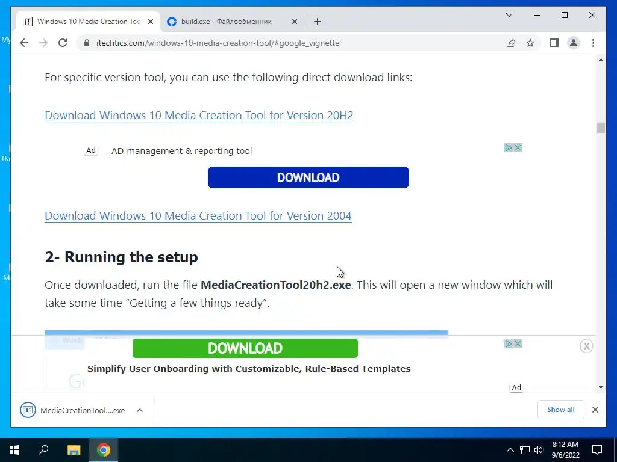Image resolution: width=617 pixels, height=462 pixels.
Task: Bookmark this page with the star icon
Action: 530,43
